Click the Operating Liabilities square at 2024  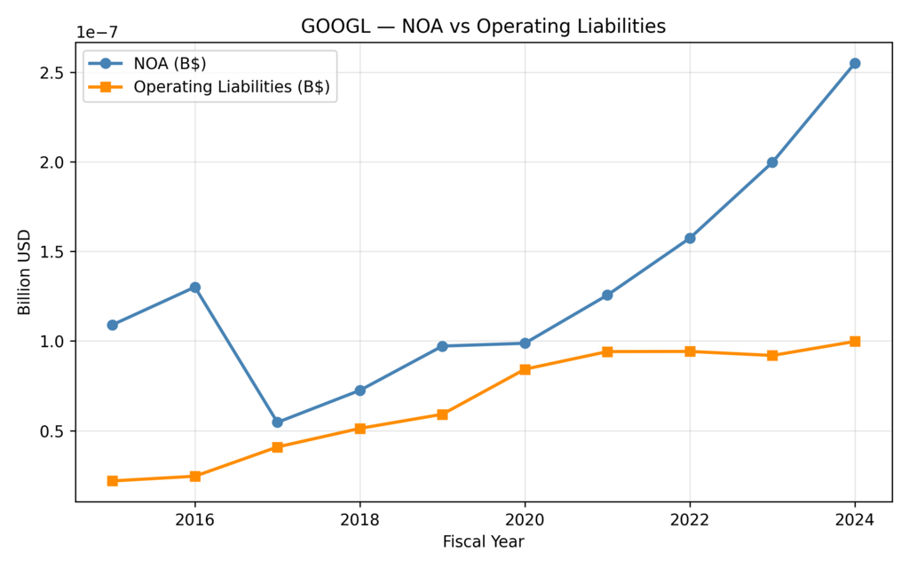(x=855, y=339)
